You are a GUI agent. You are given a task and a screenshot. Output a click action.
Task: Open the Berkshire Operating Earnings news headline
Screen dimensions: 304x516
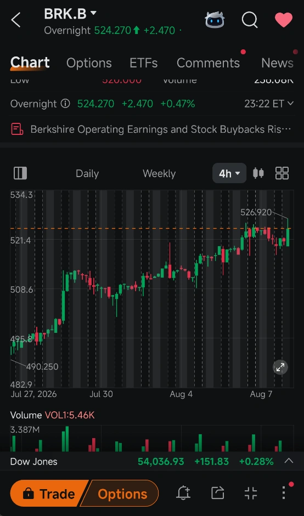[x=160, y=129]
